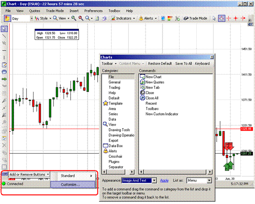The image size is (255, 204).
Task: Choose Customize... from the popup menu
Action: (x=73, y=184)
